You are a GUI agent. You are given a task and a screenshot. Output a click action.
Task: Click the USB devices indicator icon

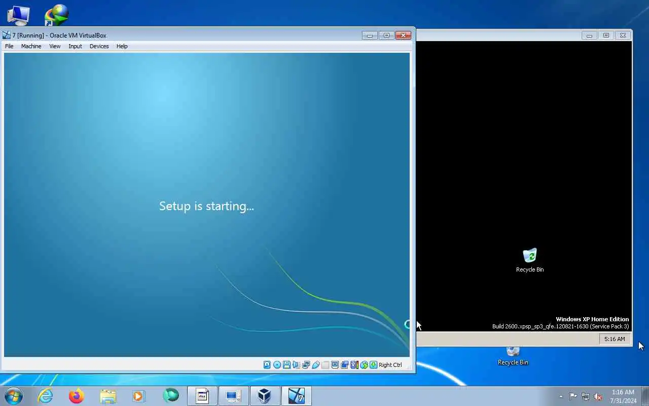point(315,365)
